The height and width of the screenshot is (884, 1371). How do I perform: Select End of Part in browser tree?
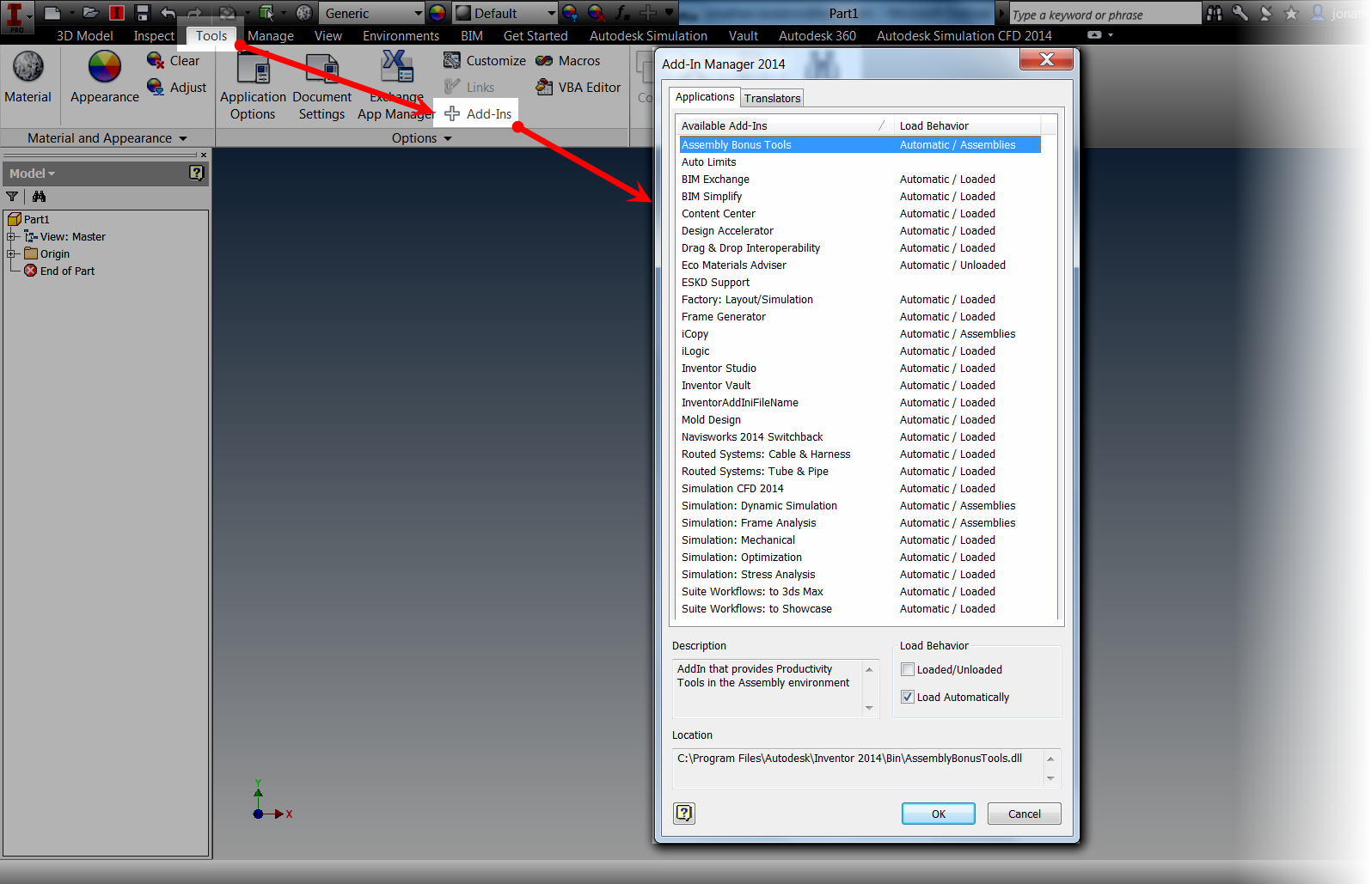tap(59, 271)
